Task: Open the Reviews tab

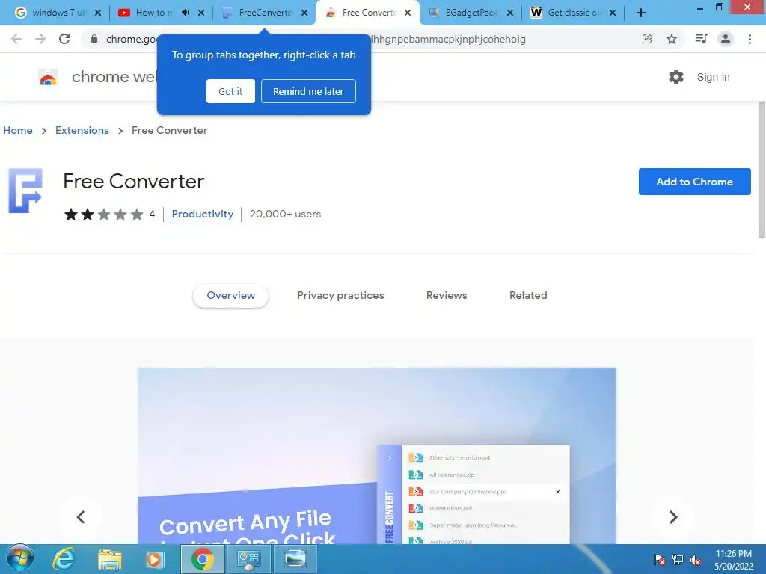Action: [447, 295]
